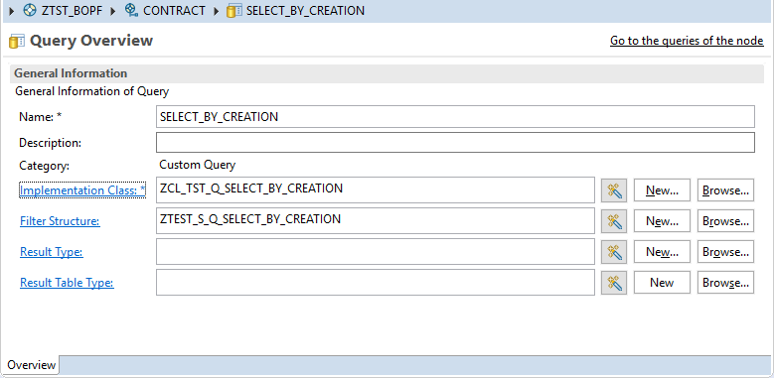Click wizard icon for Result Table Type

pyautogui.click(x=614, y=283)
